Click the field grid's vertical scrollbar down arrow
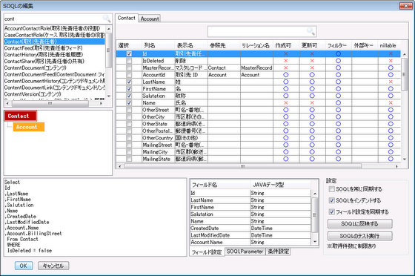 tap(405, 159)
